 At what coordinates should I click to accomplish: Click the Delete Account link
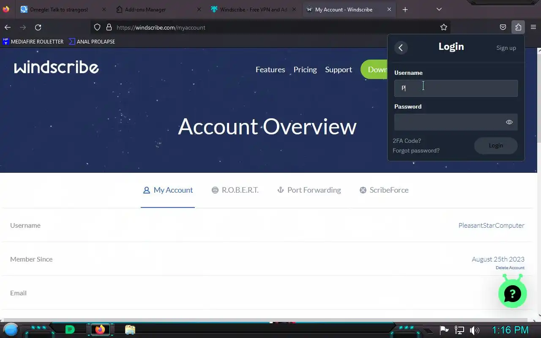coord(510,268)
